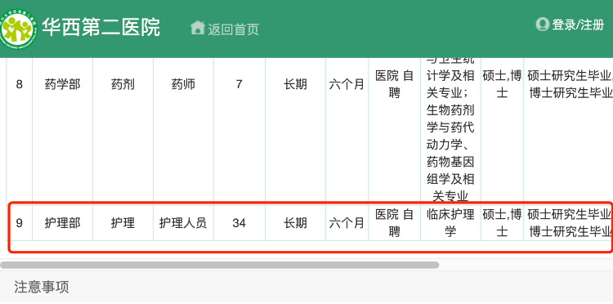Open the 返回首页 link
Image resolution: width=613 pixels, height=304 pixels.
(x=234, y=29)
